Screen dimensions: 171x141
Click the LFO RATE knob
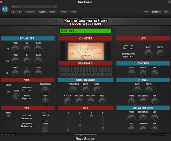point(148,53)
